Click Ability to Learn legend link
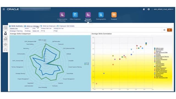The width and height of the screenshot is (176, 99). pos(159,48)
